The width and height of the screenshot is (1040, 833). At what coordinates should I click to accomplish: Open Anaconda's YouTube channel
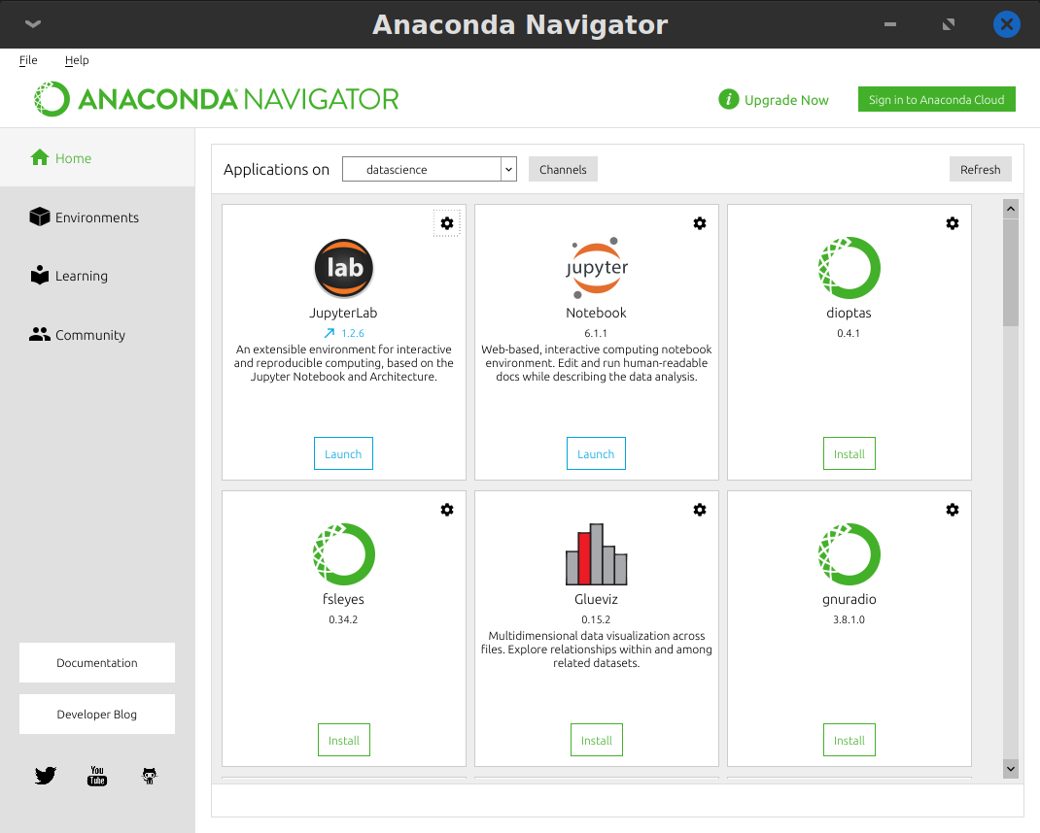click(97, 776)
